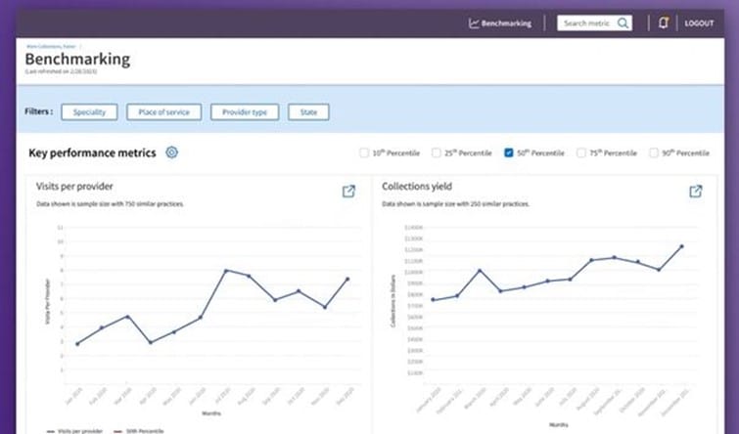This screenshot has height=434, width=739.
Task: Open the Speciality filter dropdown
Action: click(x=89, y=112)
